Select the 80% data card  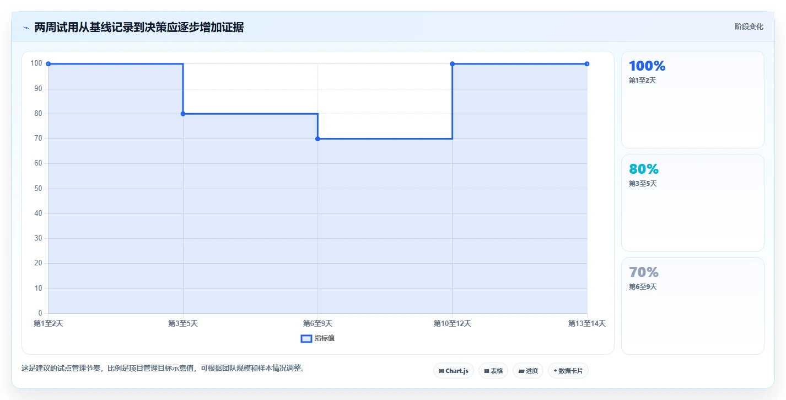(693, 203)
